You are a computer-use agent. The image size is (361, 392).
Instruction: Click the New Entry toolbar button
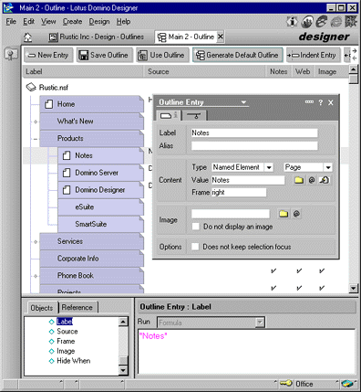[48, 55]
